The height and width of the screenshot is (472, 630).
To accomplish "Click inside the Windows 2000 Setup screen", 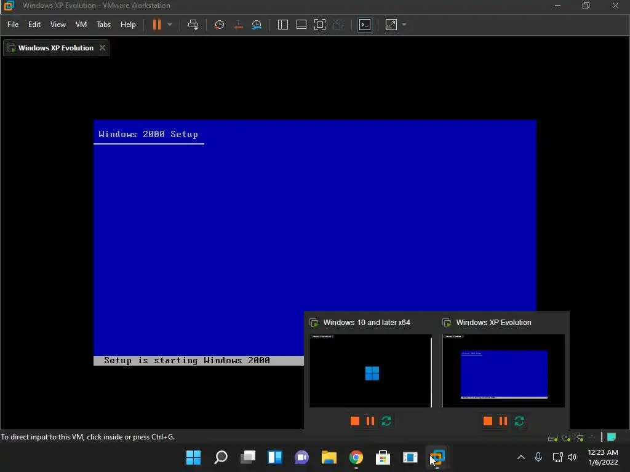I will coord(315,242).
